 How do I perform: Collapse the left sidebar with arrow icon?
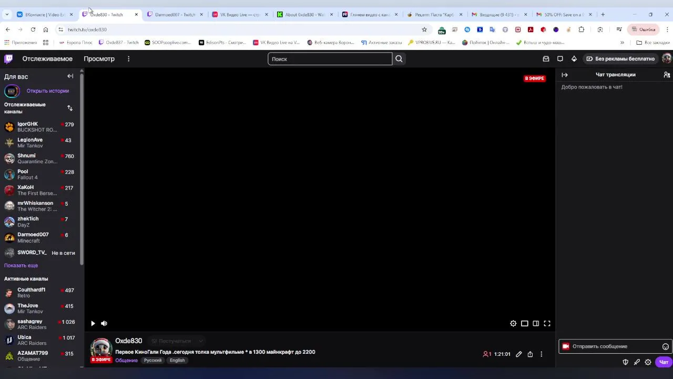tap(70, 76)
